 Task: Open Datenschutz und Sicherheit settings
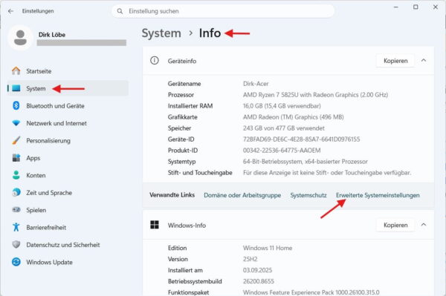tap(68, 244)
